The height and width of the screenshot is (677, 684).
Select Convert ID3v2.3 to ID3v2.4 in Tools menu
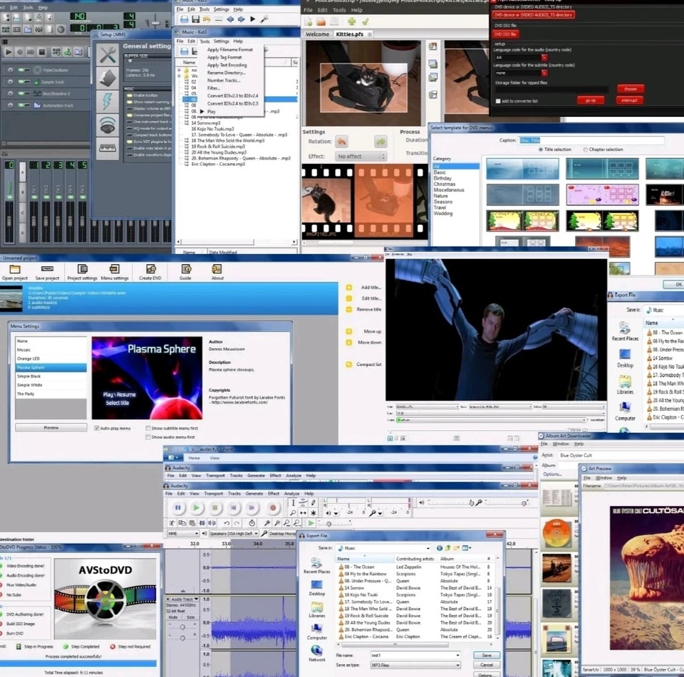233,96
